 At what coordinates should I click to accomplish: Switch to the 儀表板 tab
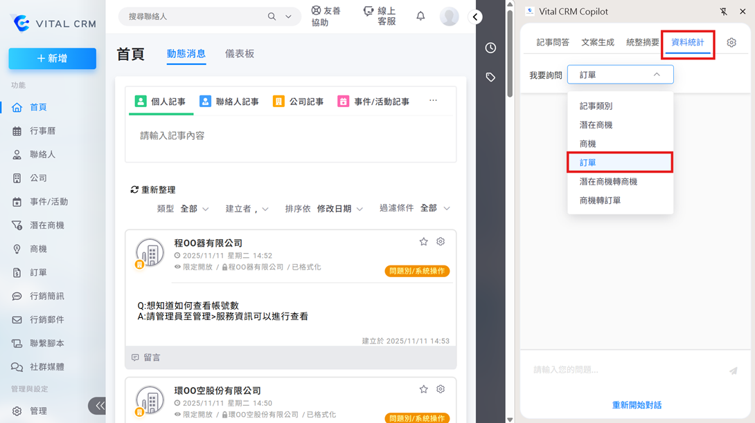[240, 54]
